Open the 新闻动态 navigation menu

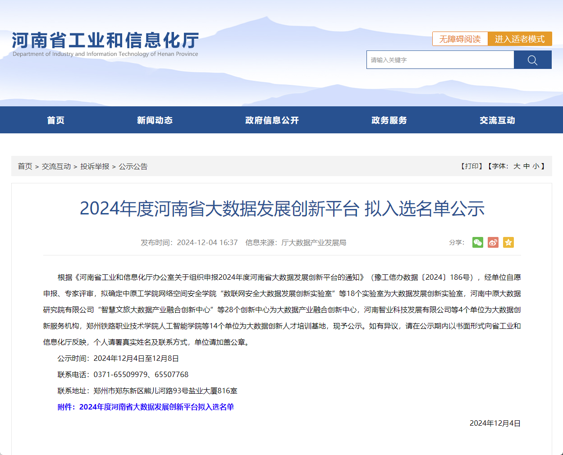click(x=155, y=120)
